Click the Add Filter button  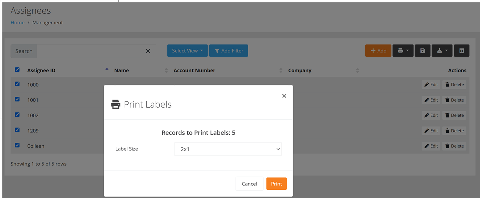[x=229, y=51]
